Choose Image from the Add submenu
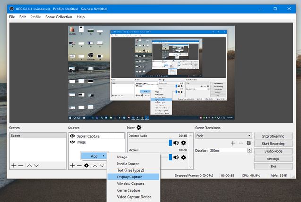Screen dimensions: 301x202 pos(133,157)
